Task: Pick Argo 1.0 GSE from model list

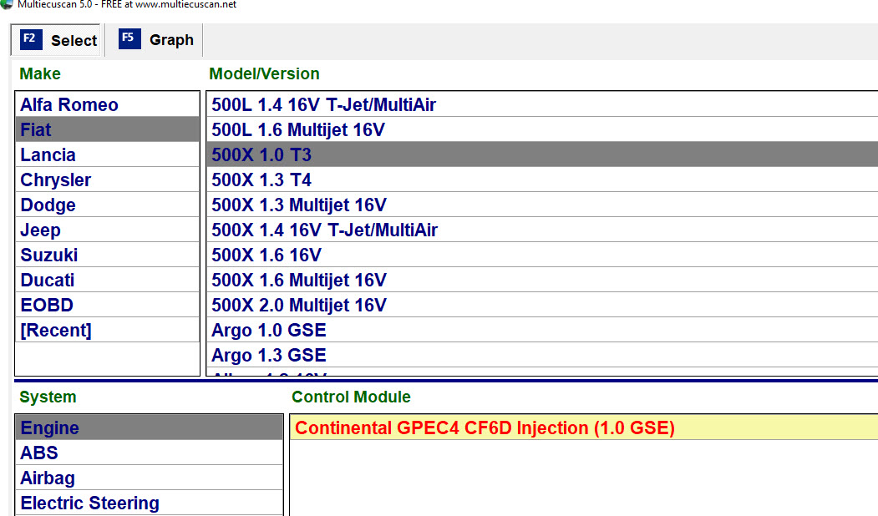Action: tap(269, 331)
